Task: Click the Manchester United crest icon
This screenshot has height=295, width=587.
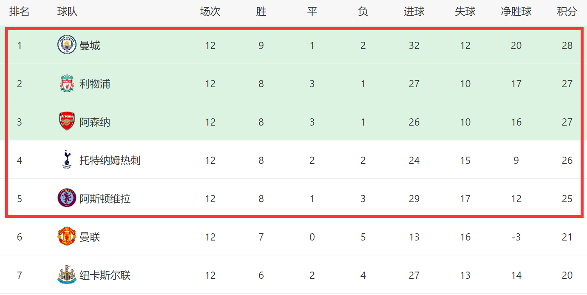Action: (x=67, y=237)
